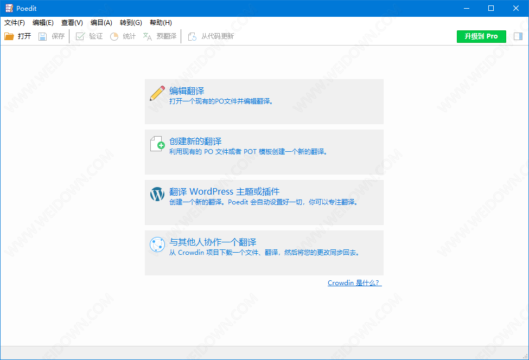
Task: Click description 打开一个现有的PO文件并编辑翻译
Action: [221, 101]
